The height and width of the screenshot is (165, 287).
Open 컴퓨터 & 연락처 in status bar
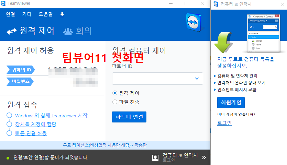pos(180,155)
